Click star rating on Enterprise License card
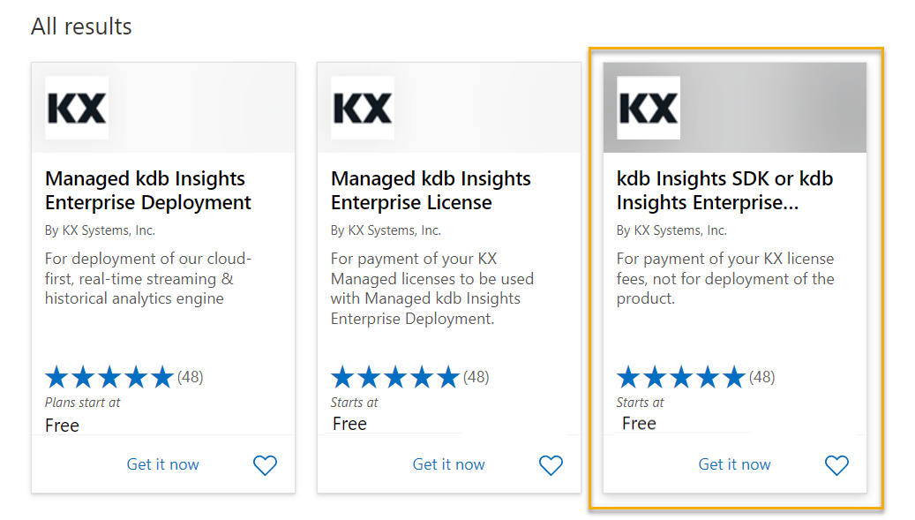 pyautogui.click(x=395, y=378)
